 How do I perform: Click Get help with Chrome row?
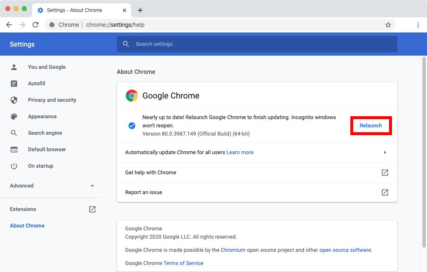(x=257, y=173)
